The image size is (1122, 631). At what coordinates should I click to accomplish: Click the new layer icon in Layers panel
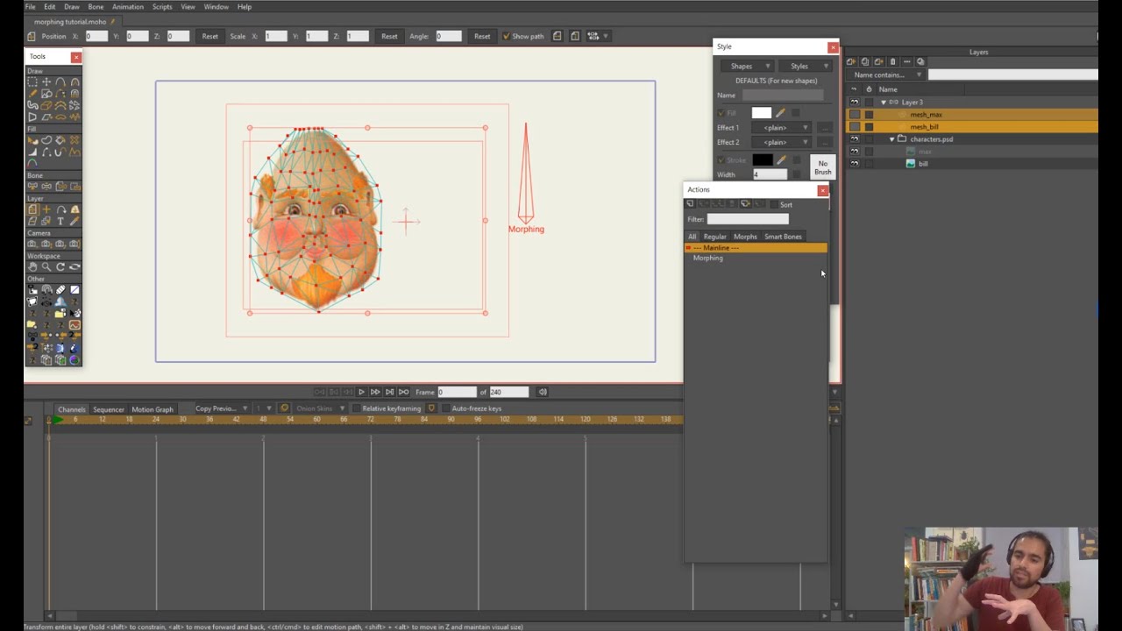click(851, 61)
